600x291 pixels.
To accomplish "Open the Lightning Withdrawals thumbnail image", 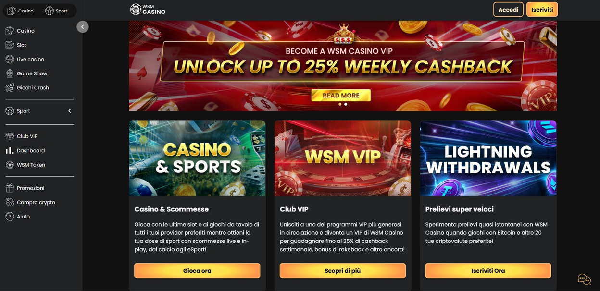I will pos(488,158).
